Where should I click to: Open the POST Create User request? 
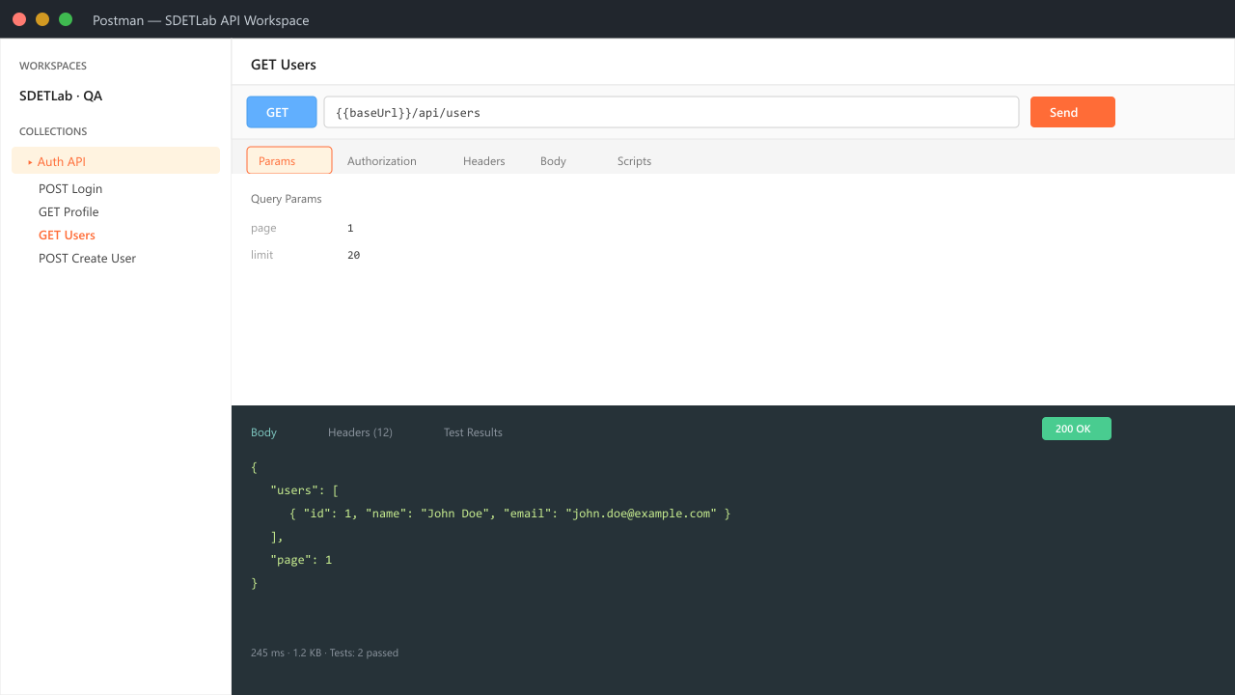(x=87, y=259)
